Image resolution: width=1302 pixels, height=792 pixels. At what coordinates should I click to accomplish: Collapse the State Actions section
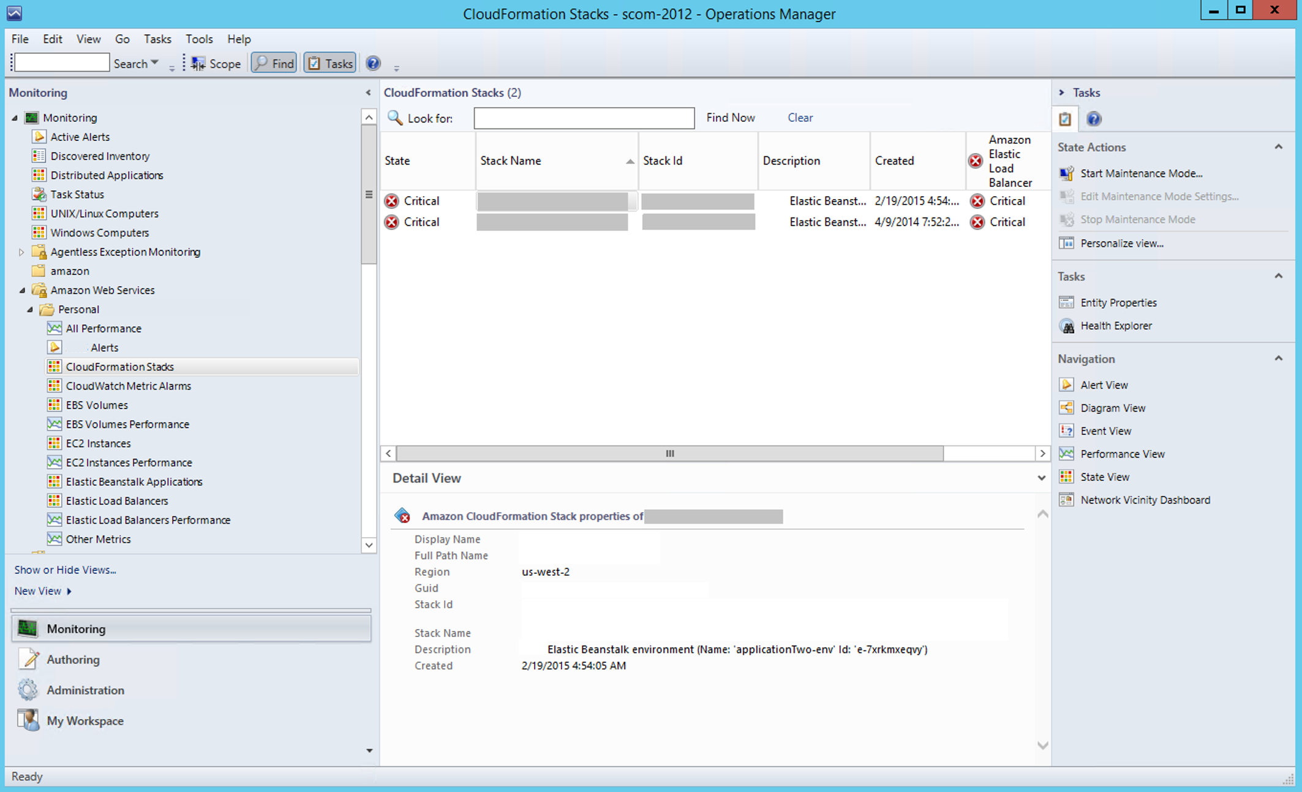click(1278, 147)
